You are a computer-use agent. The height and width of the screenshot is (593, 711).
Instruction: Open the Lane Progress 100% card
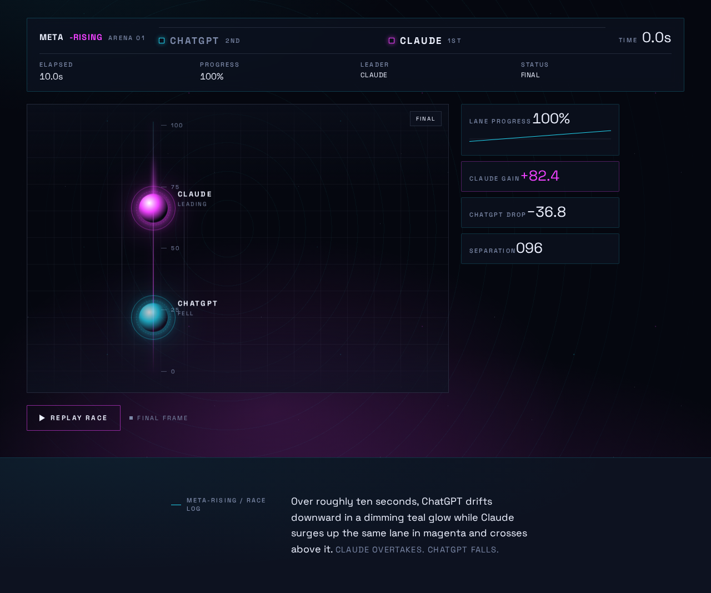540,129
